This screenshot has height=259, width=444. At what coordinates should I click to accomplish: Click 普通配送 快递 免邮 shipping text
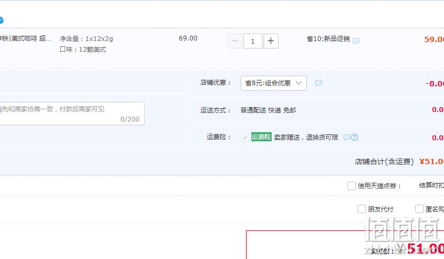pyautogui.click(x=268, y=110)
